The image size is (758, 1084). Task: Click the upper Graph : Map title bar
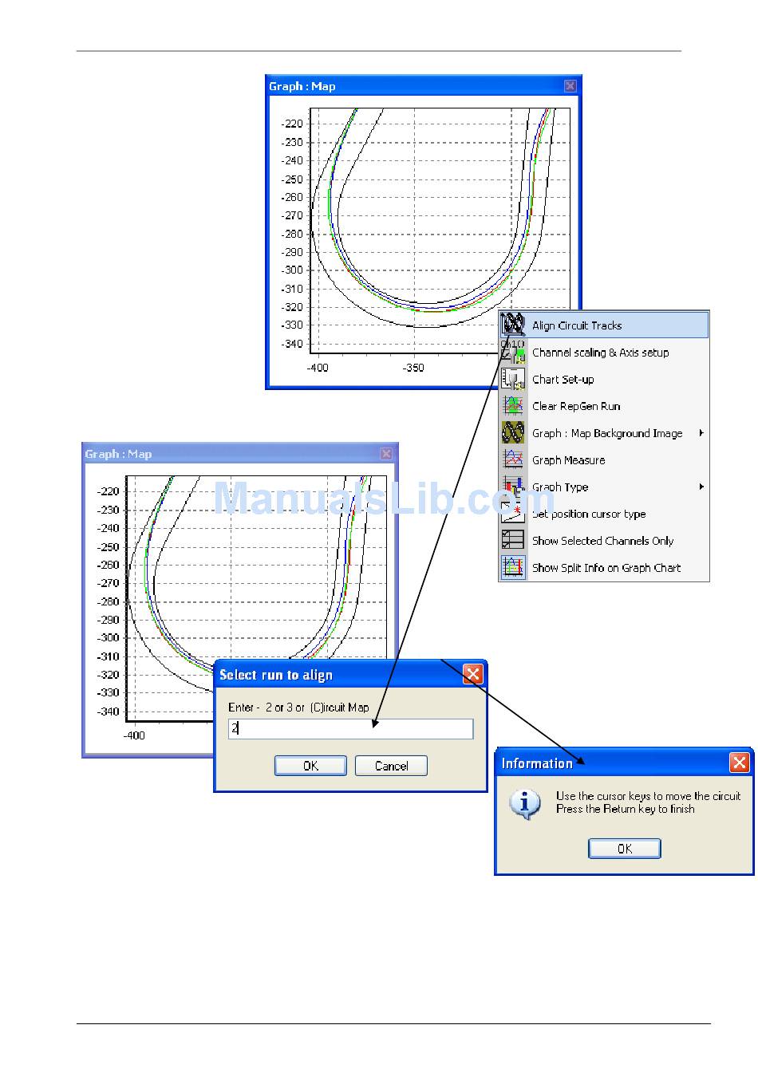pos(424,86)
